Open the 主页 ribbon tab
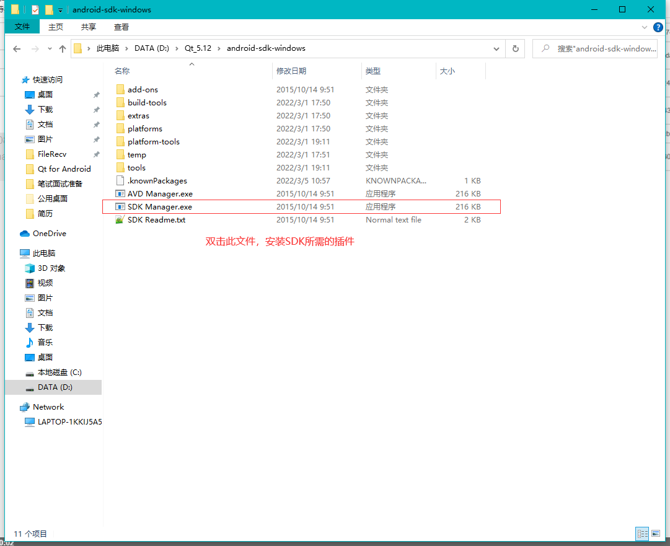The height and width of the screenshot is (546, 670). [56, 27]
